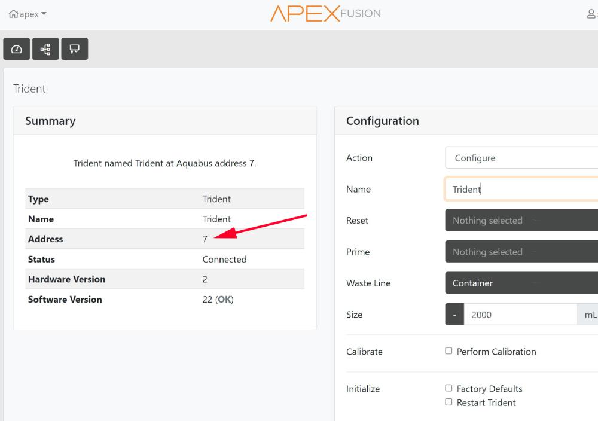Image resolution: width=598 pixels, height=421 pixels.
Task: Click the Name input field
Action: click(521, 189)
